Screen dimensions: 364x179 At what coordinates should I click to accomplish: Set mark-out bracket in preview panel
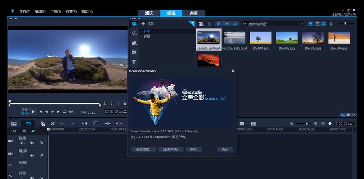[x=111, y=103]
